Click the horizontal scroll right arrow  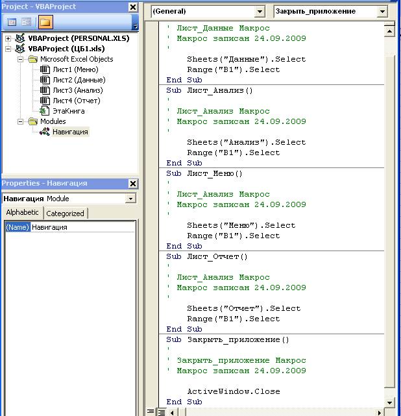point(379,413)
